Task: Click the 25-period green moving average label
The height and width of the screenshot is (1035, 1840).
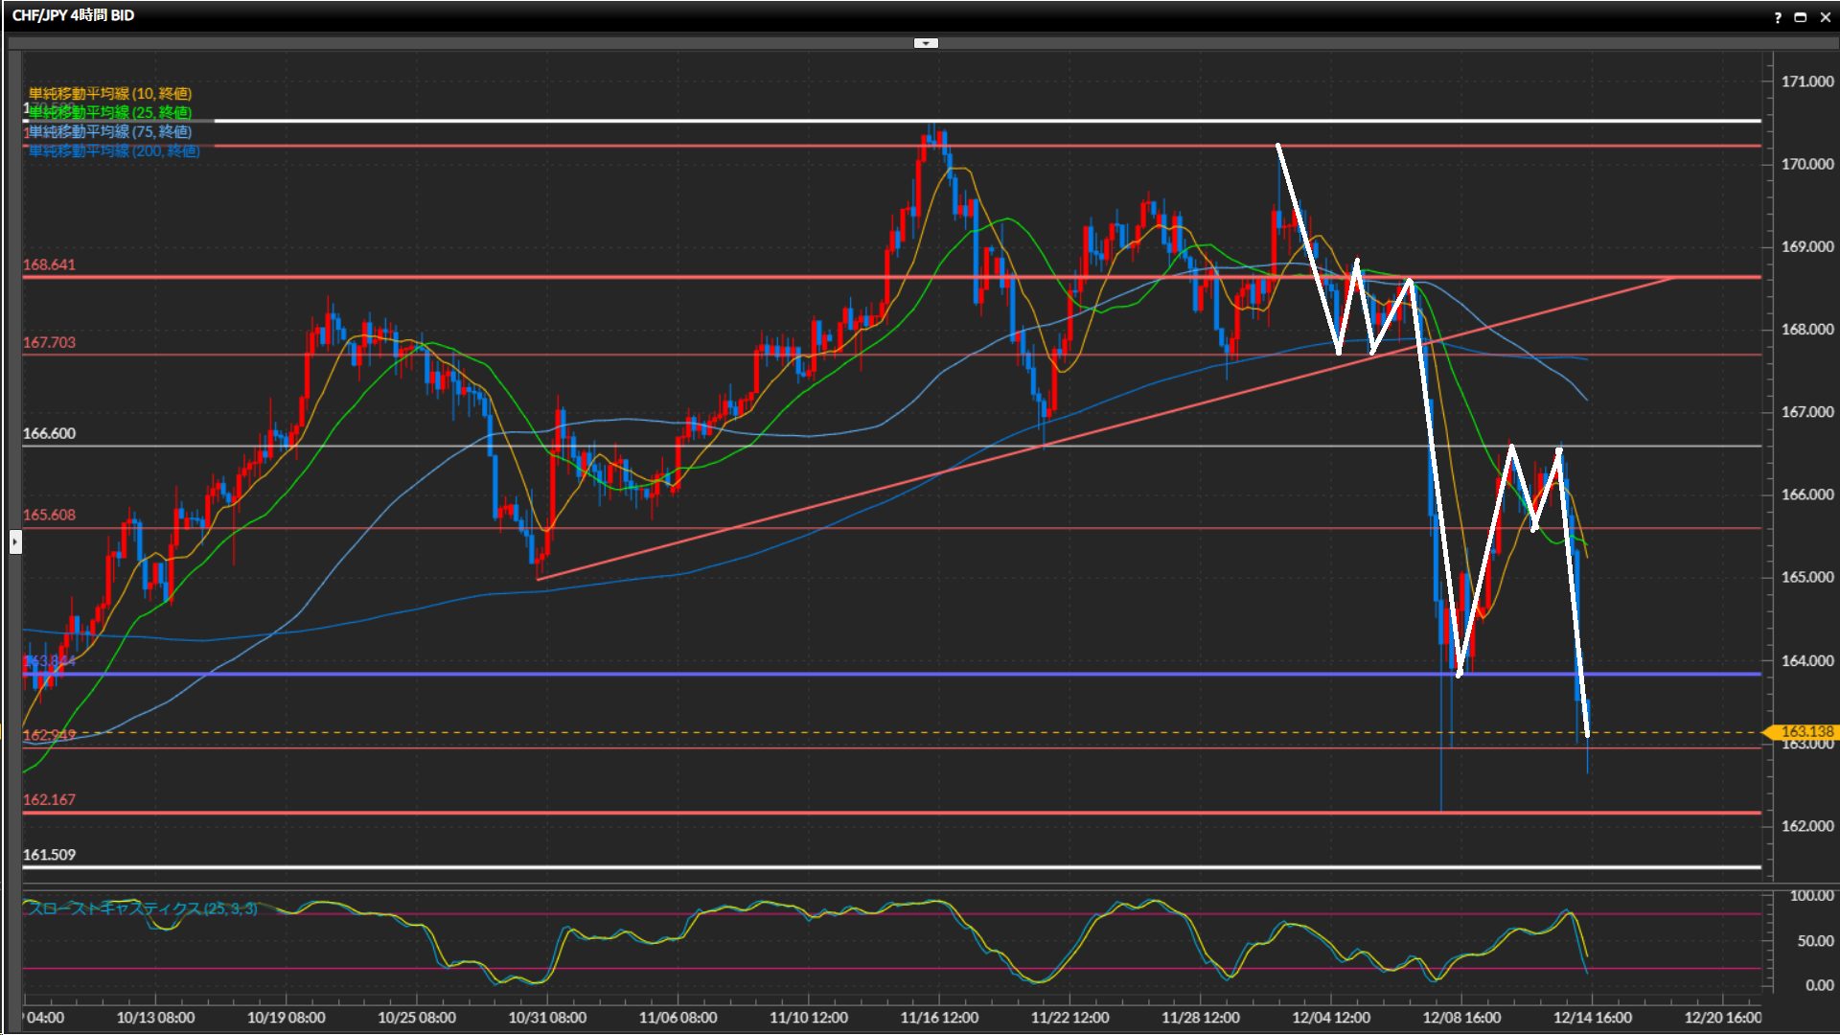Action: [x=109, y=112]
